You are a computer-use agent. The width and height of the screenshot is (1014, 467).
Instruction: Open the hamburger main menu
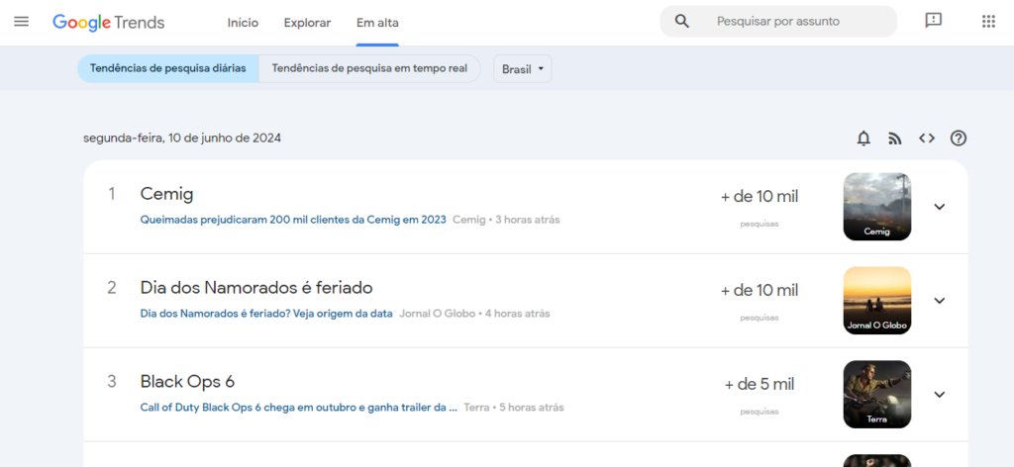[x=22, y=22]
